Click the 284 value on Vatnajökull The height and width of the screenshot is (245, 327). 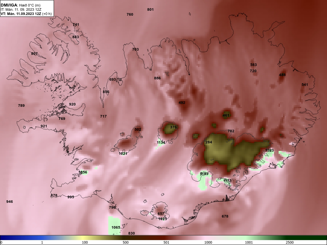pyautogui.click(x=209, y=142)
